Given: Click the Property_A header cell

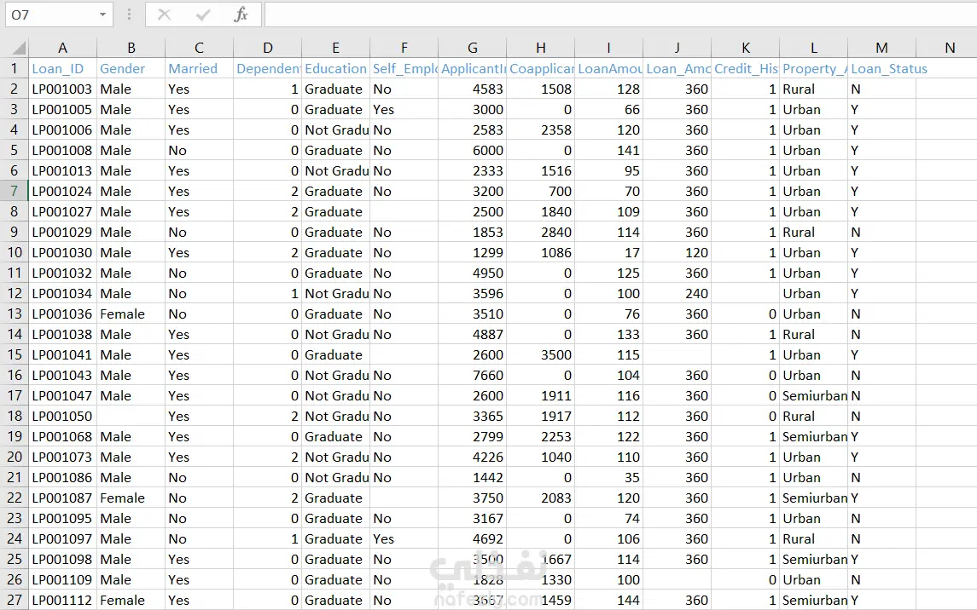Looking at the screenshot, I should coord(813,68).
